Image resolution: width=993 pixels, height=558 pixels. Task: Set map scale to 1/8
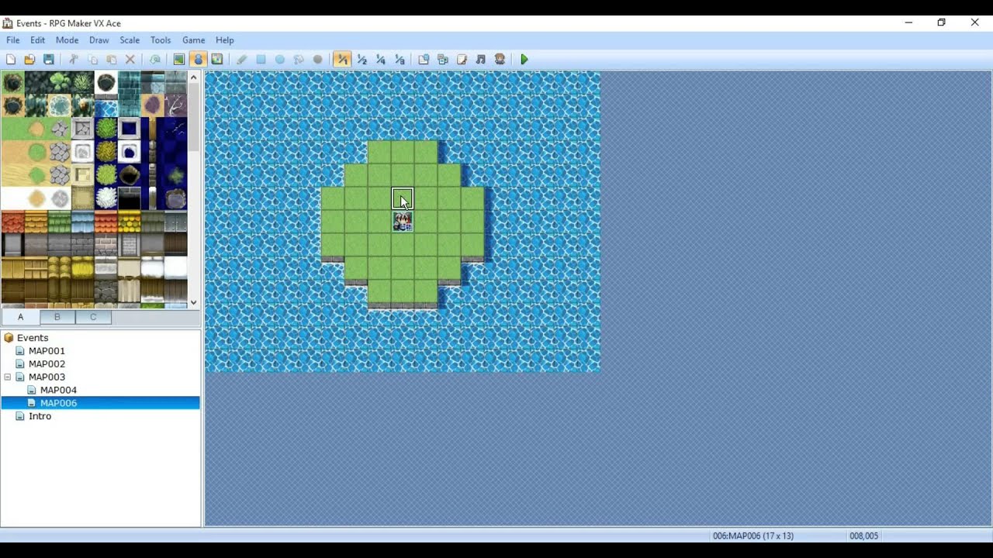click(x=400, y=60)
